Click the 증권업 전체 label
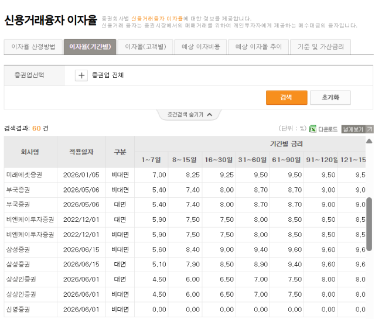Image resolution: width=375 pixels, height=319 pixels. 108,76
